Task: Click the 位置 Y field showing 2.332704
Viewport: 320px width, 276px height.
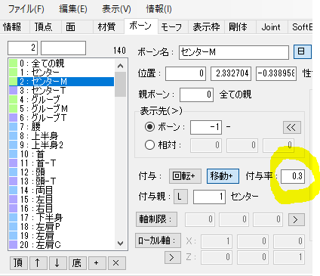Action: coord(231,74)
